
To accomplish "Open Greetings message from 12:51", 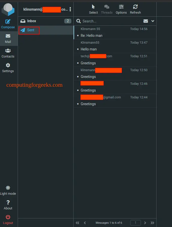I will (x=115, y=60).
